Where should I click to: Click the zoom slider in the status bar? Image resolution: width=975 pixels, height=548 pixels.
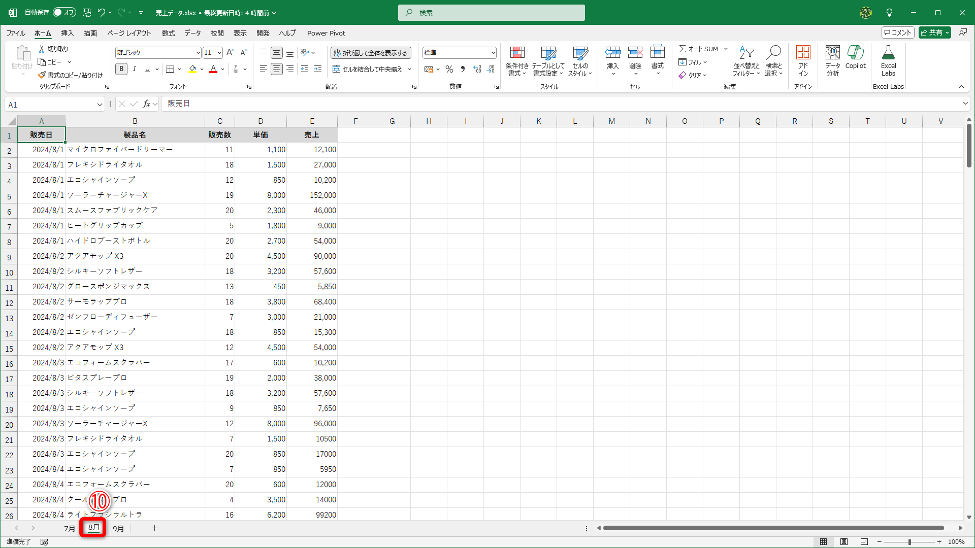click(x=909, y=542)
